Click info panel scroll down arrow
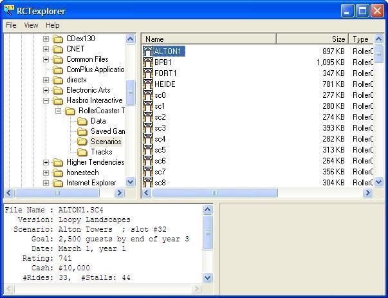This screenshot has width=388, height=298. pos(207,277)
